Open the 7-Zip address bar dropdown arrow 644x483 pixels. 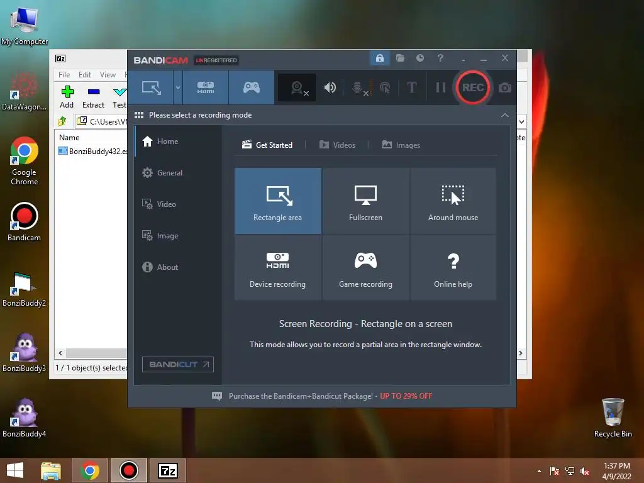(x=521, y=121)
